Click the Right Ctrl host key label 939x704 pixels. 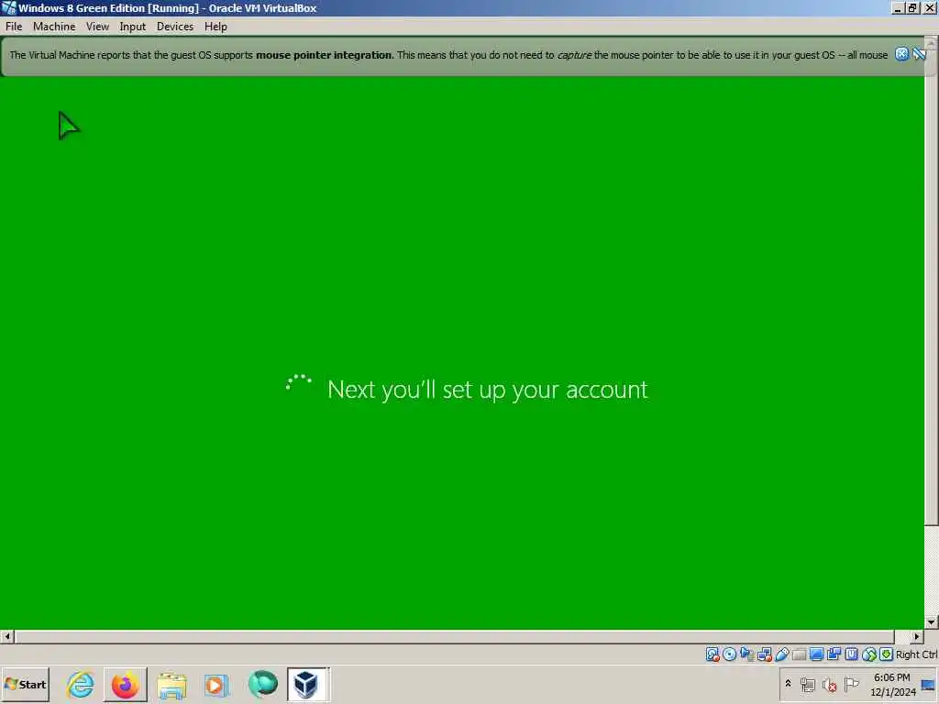pos(916,654)
